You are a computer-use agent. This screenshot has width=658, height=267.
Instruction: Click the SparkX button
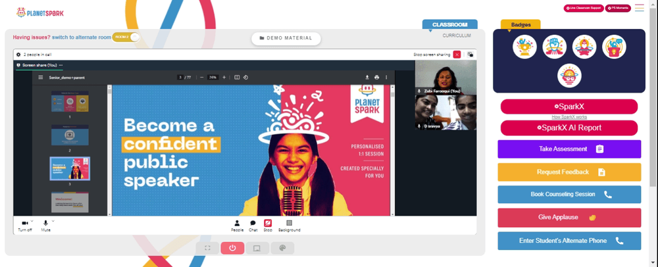(x=569, y=107)
